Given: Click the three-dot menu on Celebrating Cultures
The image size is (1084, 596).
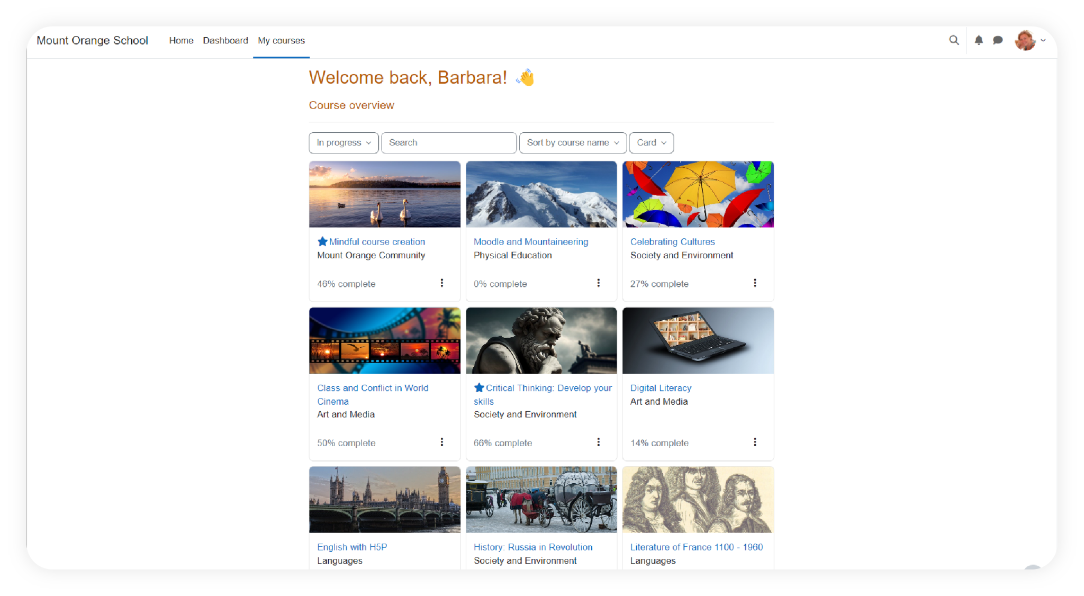Looking at the screenshot, I should 755,283.
